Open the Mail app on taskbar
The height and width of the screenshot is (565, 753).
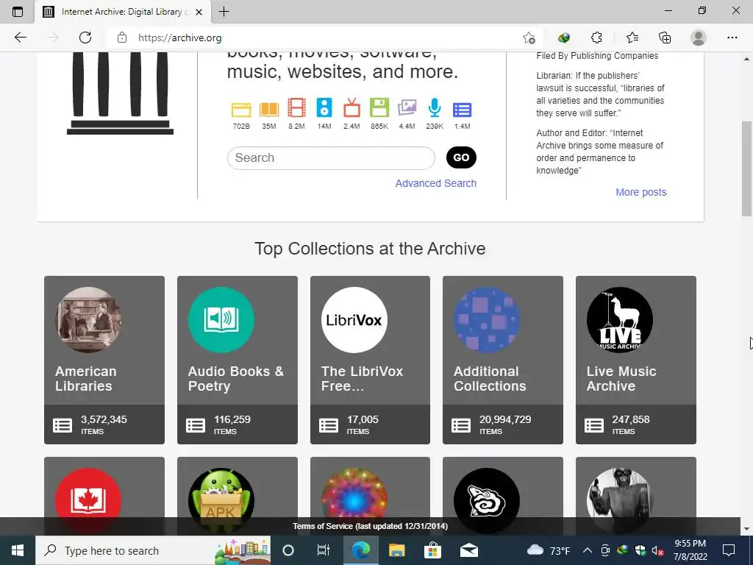pos(468,550)
